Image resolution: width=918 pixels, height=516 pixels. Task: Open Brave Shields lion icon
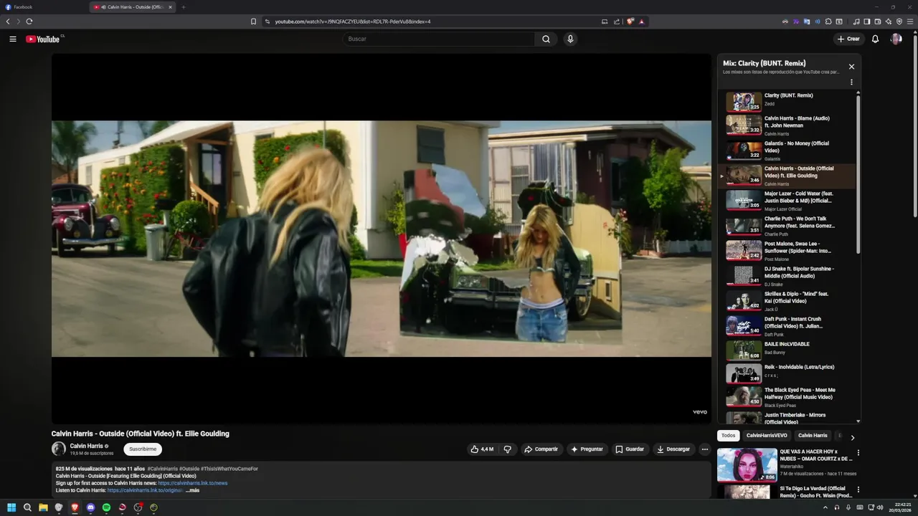point(630,21)
